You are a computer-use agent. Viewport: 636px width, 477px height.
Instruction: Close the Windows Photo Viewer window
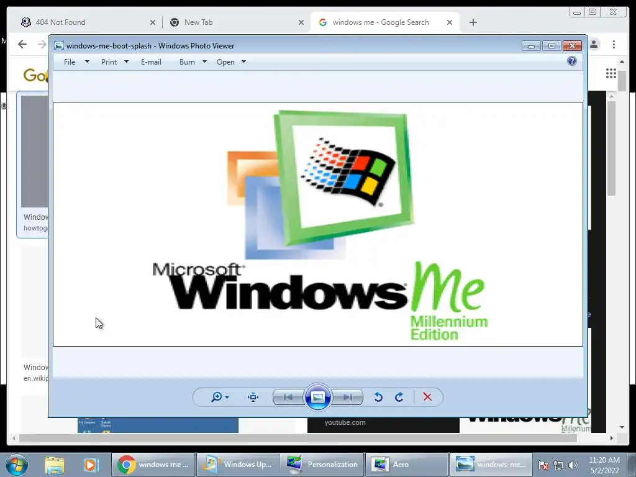coord(572,46)
